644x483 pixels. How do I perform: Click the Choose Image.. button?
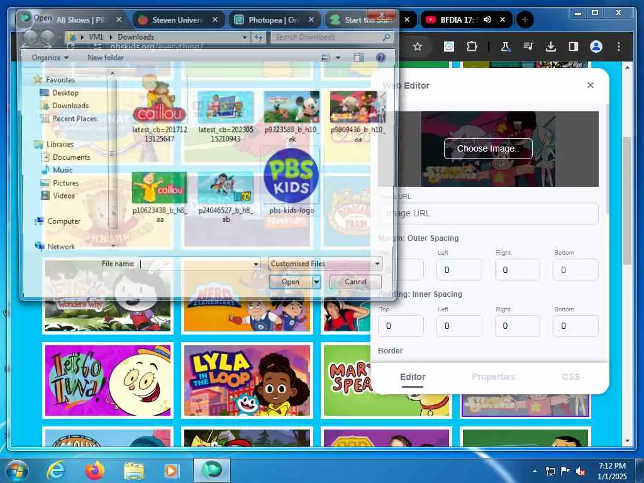(x=488, y=148)
